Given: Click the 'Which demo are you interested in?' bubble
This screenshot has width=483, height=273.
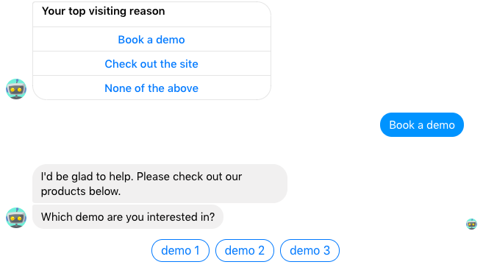Looking at the screenshot, I should tap(128, 217).
